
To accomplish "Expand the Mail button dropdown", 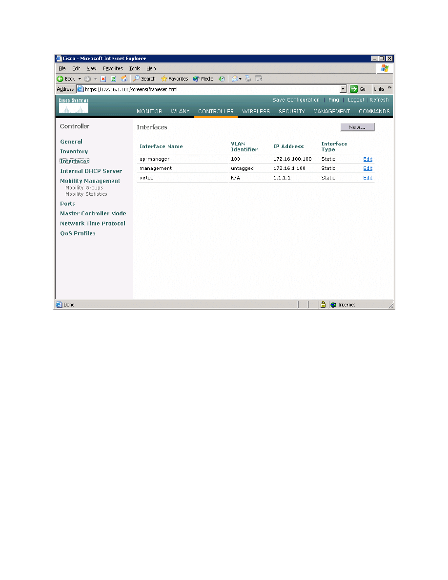I will [x=241, y=79].
